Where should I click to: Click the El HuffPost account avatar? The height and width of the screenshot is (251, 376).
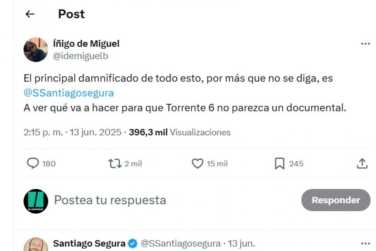[x=36, y=201]
